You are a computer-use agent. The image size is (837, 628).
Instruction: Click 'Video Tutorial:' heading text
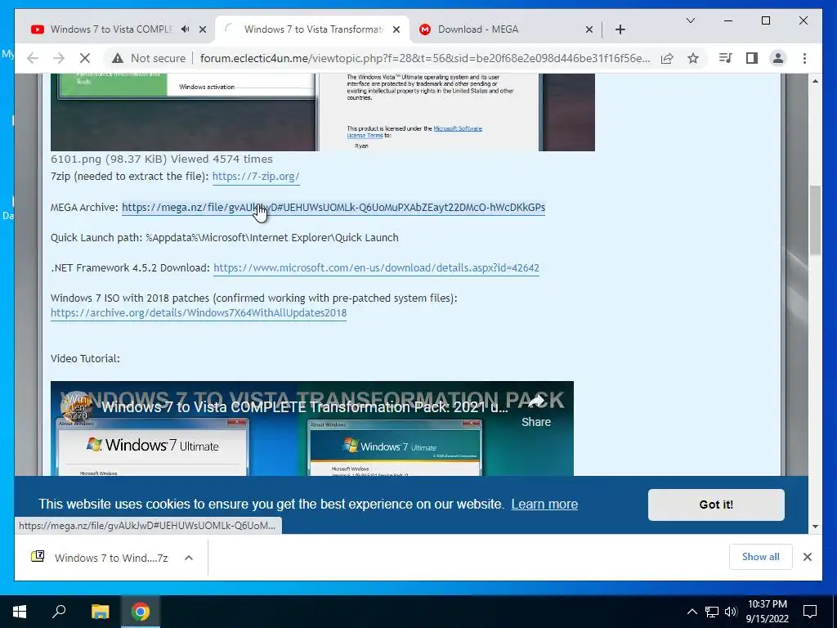pos(85,358)
